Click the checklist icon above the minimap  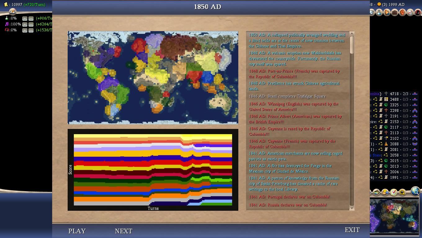[393, 192]
